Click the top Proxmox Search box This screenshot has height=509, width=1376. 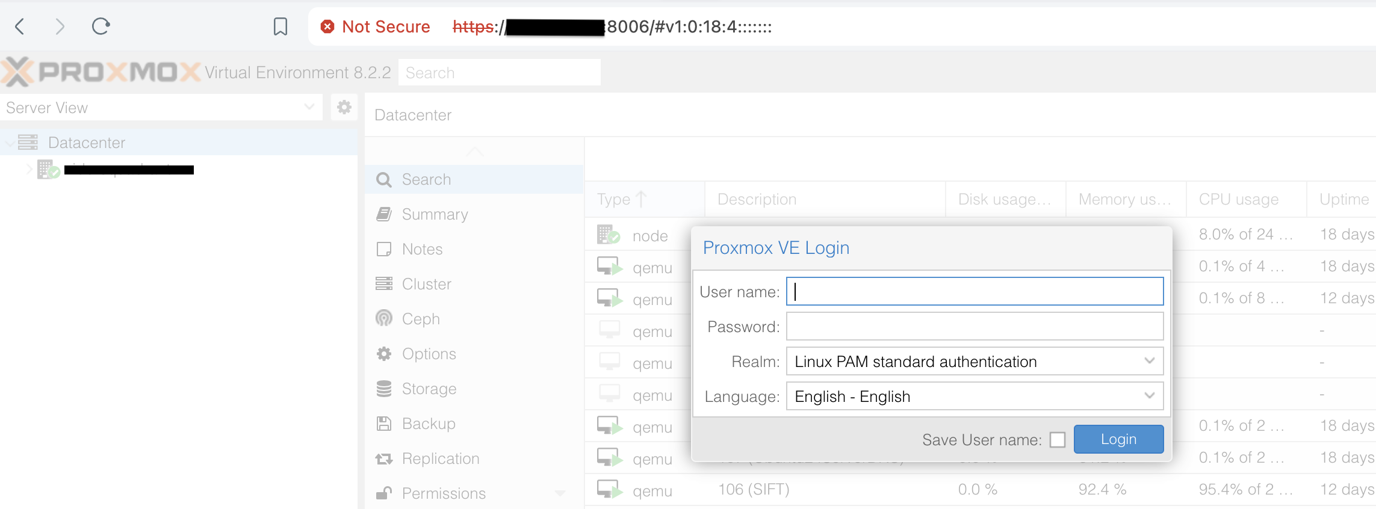coord(499,72)
